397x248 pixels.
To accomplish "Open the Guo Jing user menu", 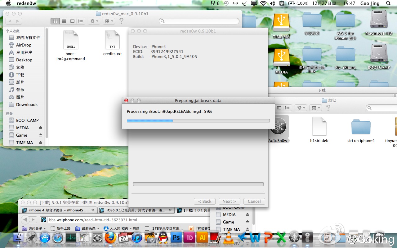I will coord(370,3).
